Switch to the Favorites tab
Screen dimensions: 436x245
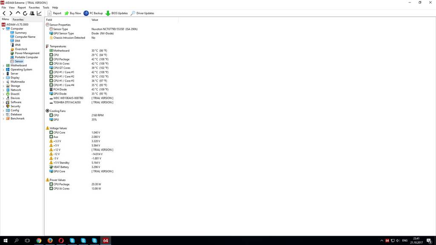18,20
